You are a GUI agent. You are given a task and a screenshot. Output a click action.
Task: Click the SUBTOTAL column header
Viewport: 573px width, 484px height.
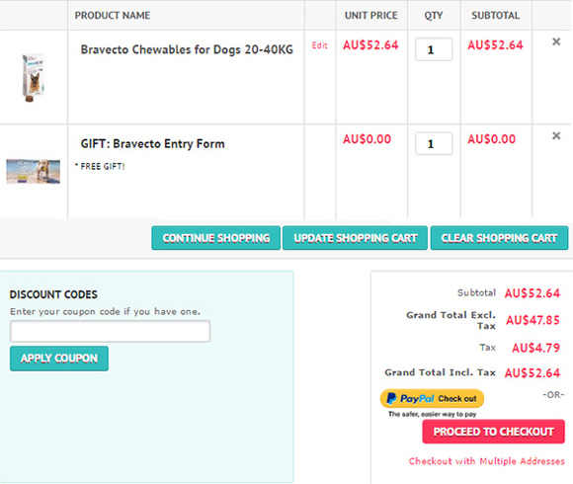point(496,16)
